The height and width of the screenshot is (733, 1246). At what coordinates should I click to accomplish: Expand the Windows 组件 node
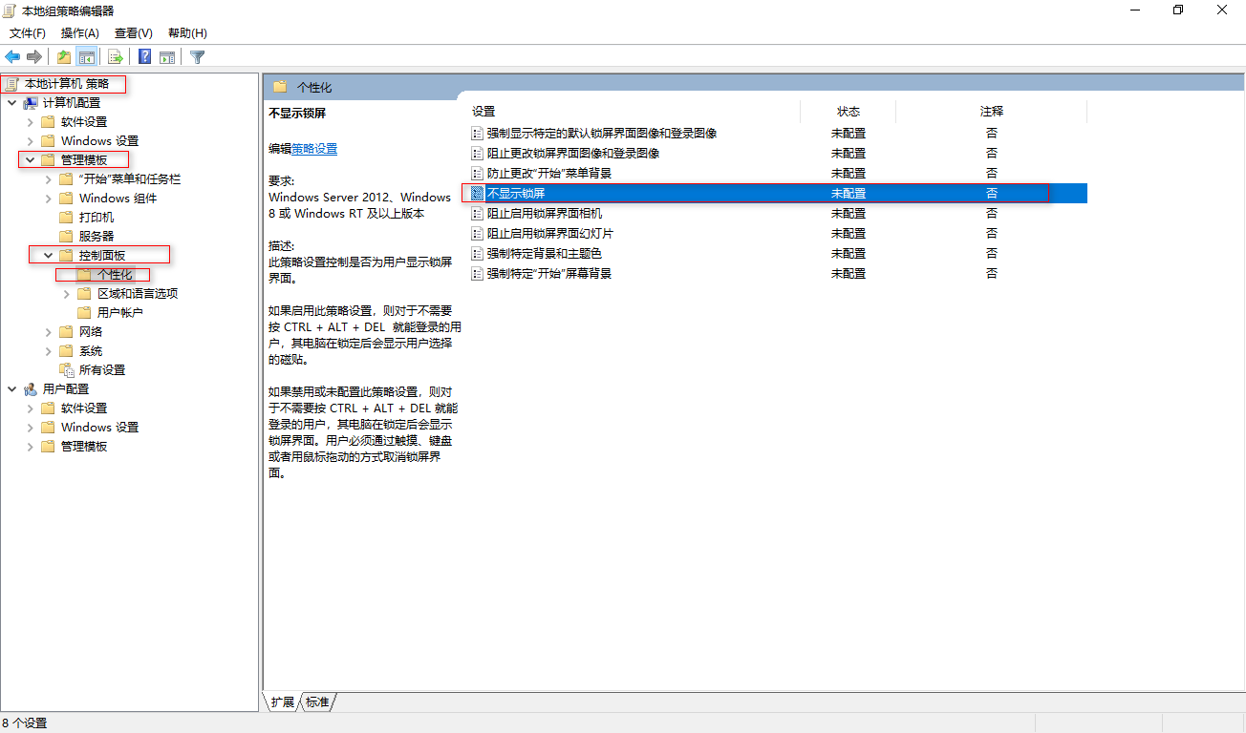[48, 199]
